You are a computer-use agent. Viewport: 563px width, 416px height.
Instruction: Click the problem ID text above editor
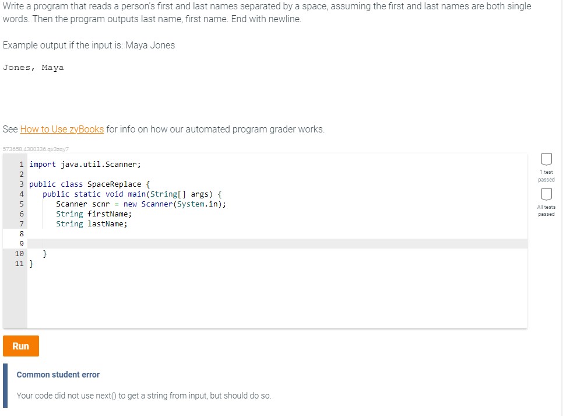click(x=35, y=149)
